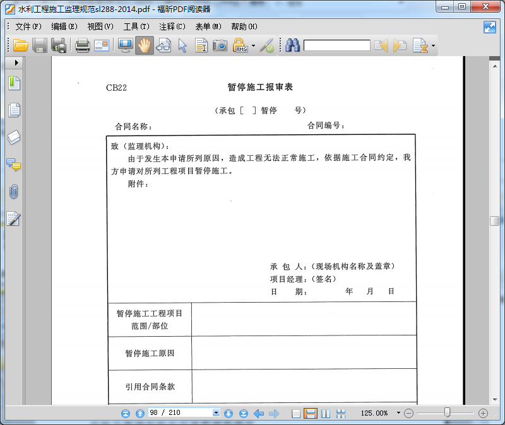Click inside the toolbar search field
The height and width of the screenshot is (425, 505).
pyautogui.click(x=338, y=45)
